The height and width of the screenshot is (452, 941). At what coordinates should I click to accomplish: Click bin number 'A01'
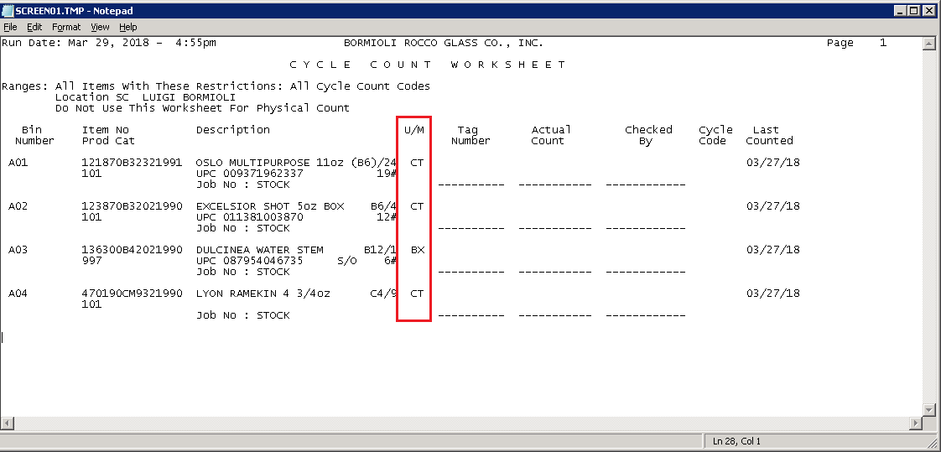[18, 163]
